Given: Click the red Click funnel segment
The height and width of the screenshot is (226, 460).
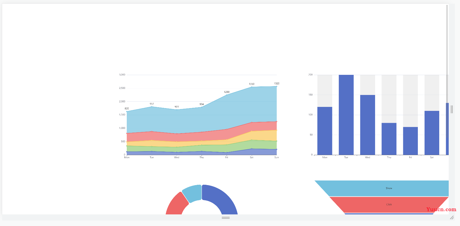Looking at the screenshot, I should (x=389, y=204).
